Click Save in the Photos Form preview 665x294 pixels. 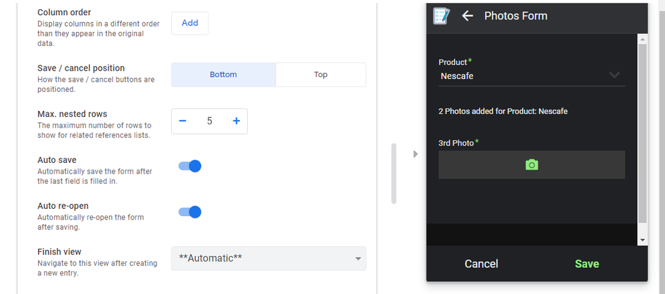point(587,264)
